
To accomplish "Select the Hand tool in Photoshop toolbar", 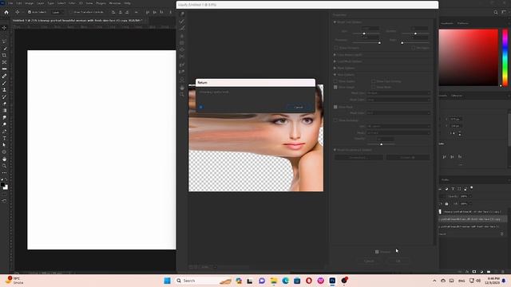I will (4, 159).
